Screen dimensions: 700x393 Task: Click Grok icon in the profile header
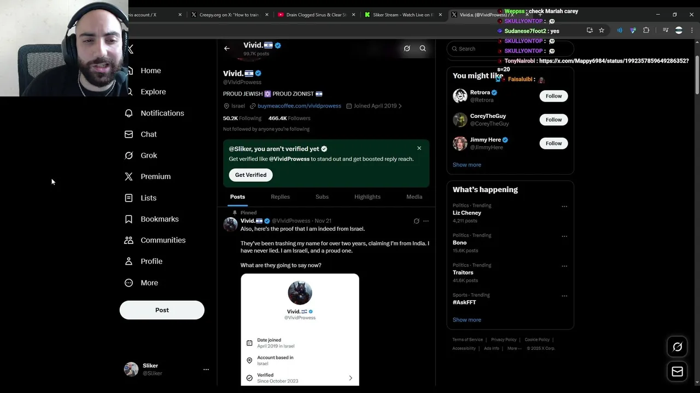pyautogui.click(x=407, y=49)
